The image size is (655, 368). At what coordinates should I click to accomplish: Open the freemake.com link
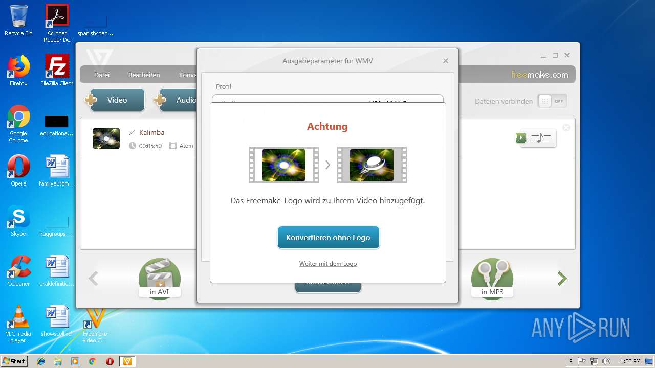(x=539, y=75)
